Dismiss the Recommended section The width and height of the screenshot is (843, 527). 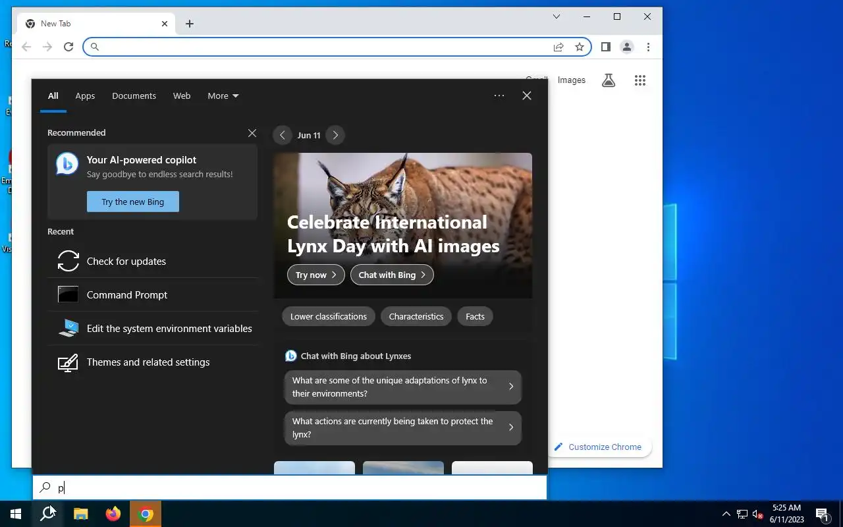click(x=252, y=133)
